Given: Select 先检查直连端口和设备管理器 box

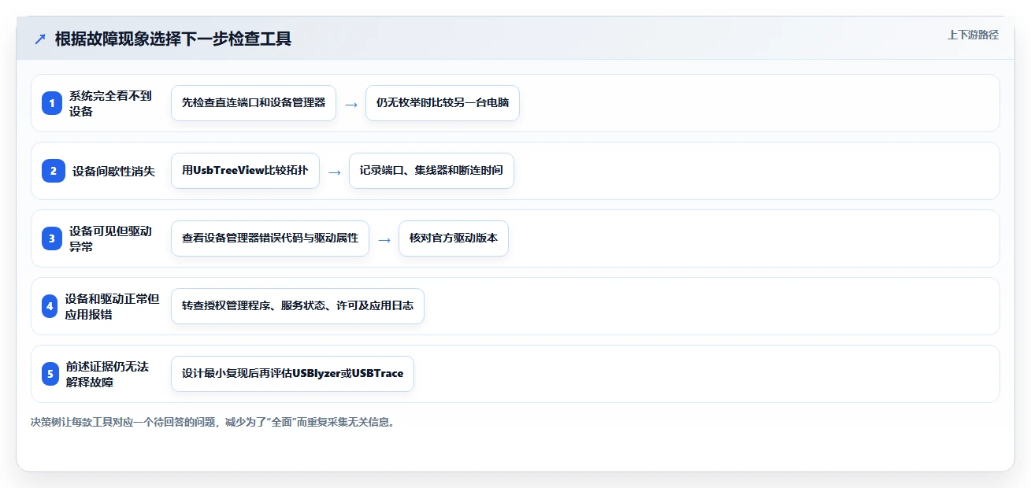Looking at the screenshot, I should click(254, 103).
